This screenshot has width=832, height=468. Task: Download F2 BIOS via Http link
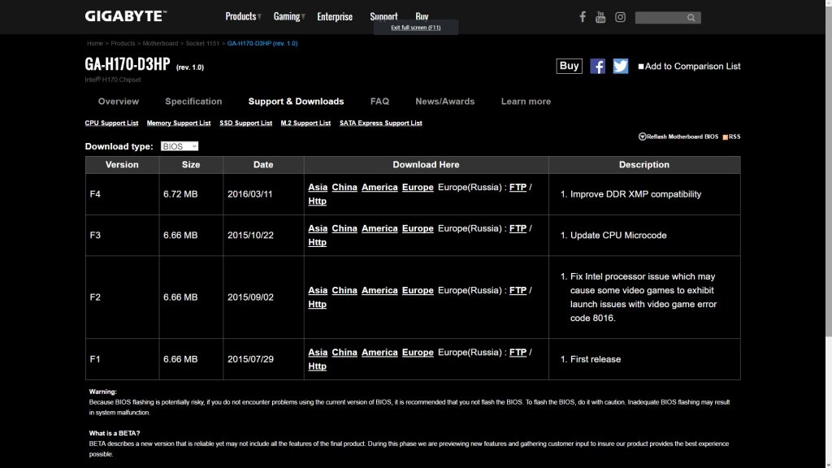[318, 305]
